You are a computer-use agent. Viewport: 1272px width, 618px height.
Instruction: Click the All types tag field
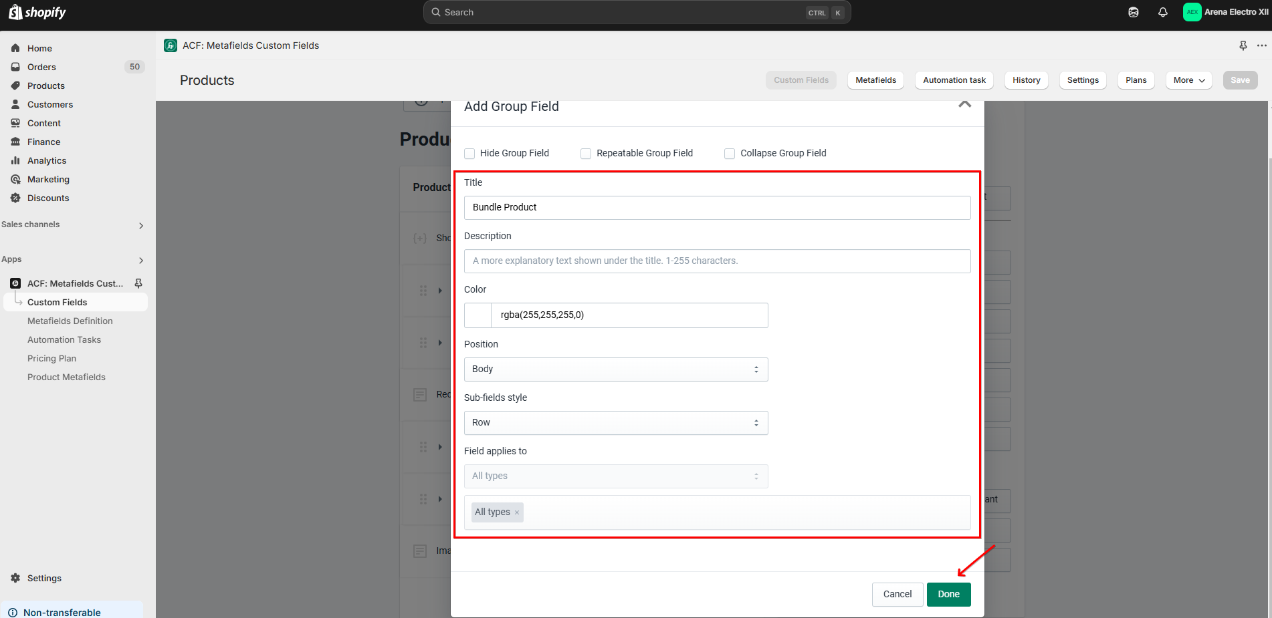pos(717,512)
